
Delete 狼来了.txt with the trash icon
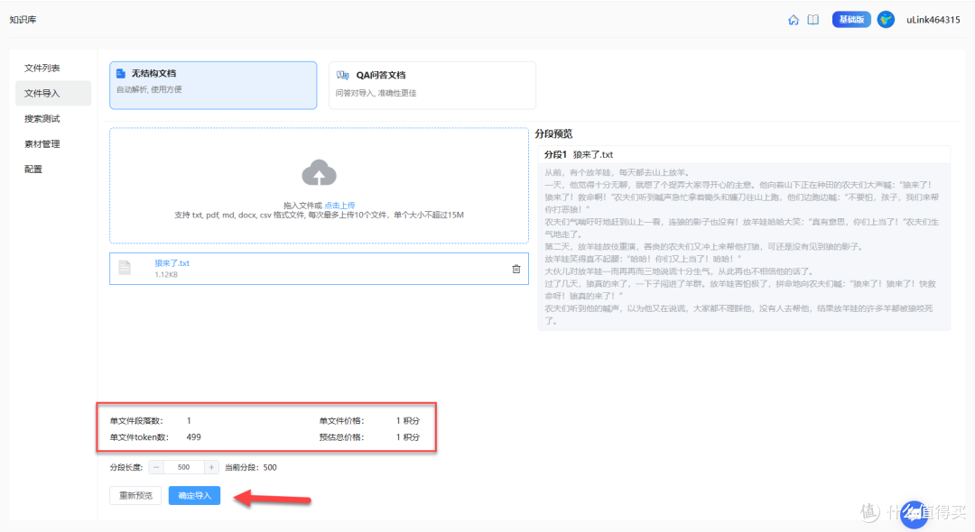(516, 269)
